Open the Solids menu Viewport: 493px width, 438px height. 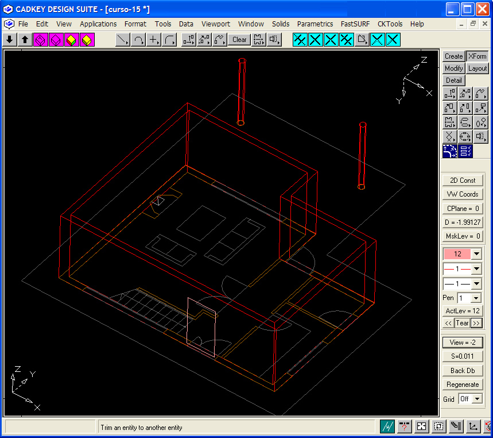[281, 24]
